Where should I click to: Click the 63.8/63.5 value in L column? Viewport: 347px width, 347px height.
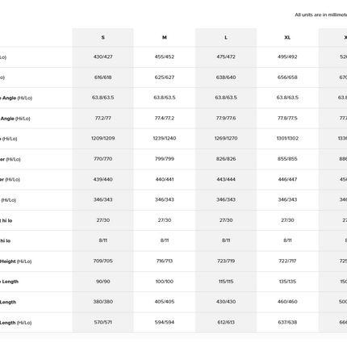coord(226,98)
